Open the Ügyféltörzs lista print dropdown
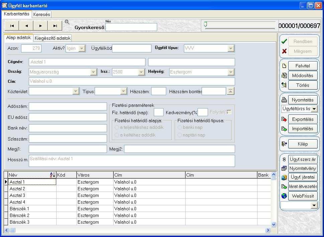 click(x=314, y=109)
